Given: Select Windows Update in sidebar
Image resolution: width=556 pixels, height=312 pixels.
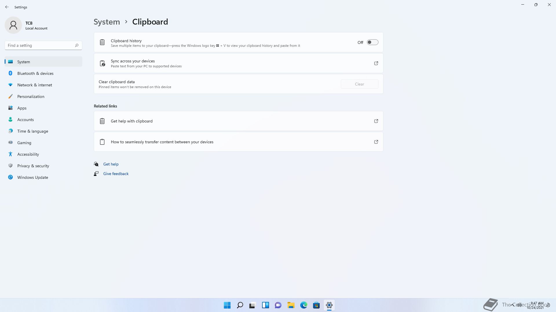Looking at the screenshot, I should click(33, 177).
